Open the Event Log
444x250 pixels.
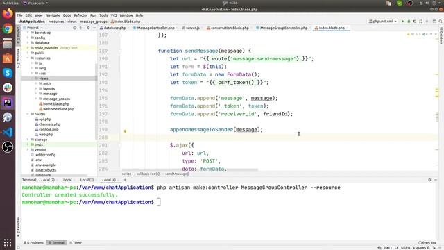click(427, 242)
